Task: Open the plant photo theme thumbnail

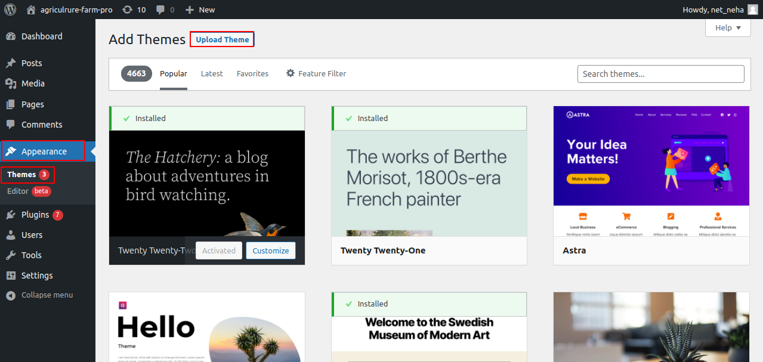Action: [651, 327]
